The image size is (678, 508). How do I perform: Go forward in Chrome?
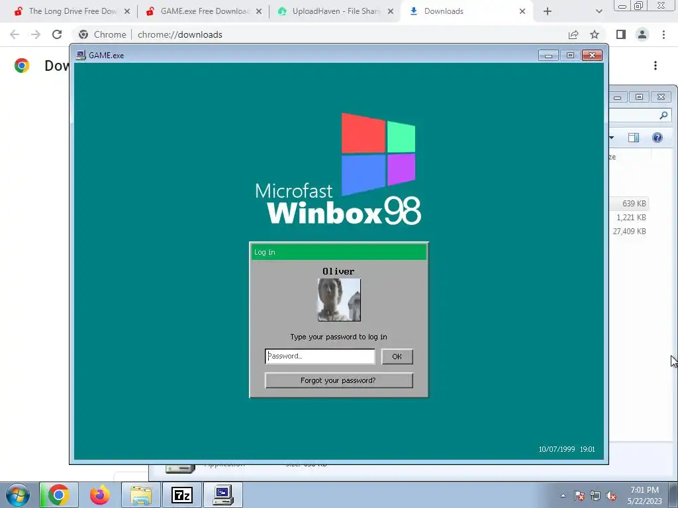point(36,34)
